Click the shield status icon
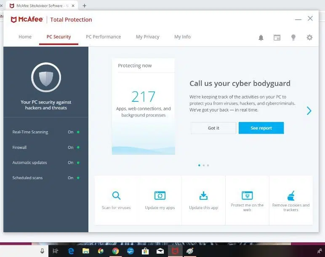Image resolution: width=325 pixels, height=257 pixels. [x=46, y=77]
